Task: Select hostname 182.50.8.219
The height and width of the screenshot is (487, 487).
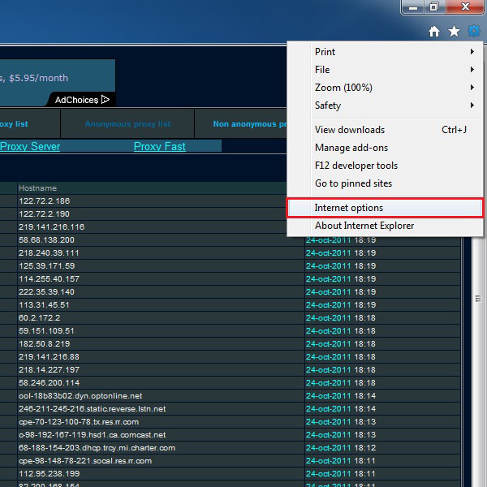Action: 45,344
